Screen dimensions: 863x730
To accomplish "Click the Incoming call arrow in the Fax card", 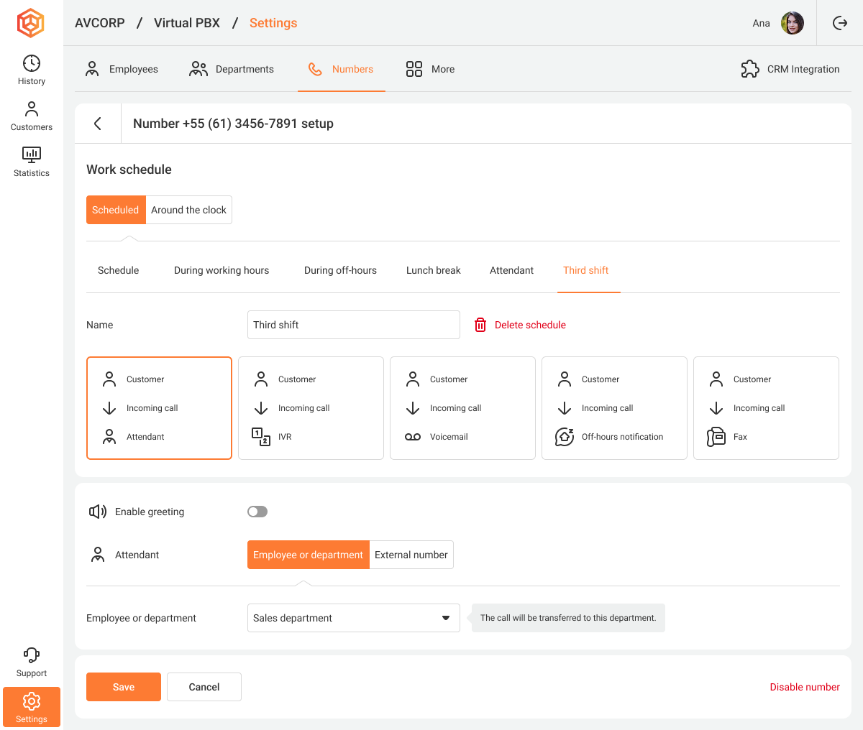I will point(716,408).
